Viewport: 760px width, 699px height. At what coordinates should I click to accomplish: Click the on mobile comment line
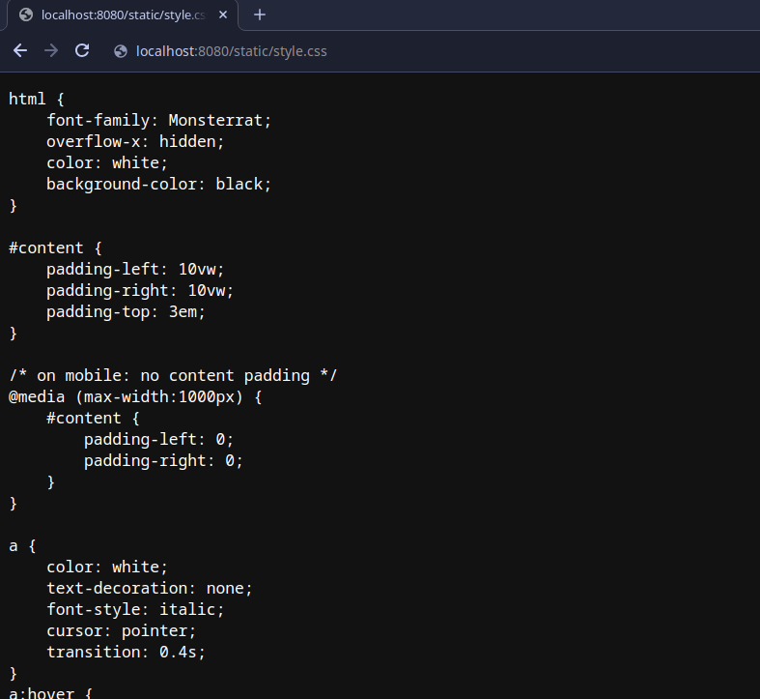point(173,375)
